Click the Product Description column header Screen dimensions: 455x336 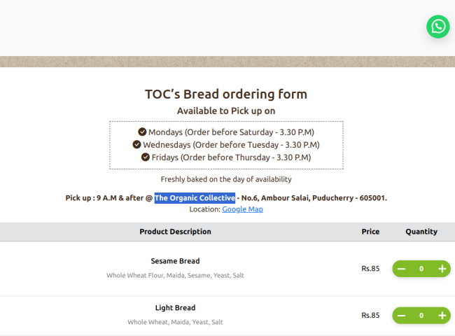coord(175,232)
